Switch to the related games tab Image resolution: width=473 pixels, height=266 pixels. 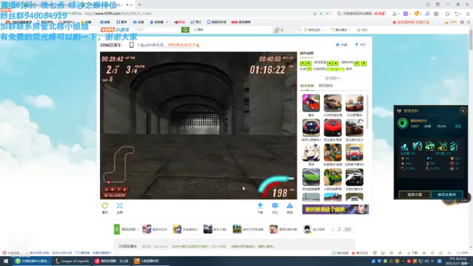307,86
